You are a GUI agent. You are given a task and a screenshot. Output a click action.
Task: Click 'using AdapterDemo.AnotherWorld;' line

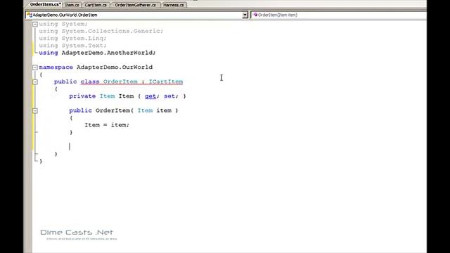[97, 53]
